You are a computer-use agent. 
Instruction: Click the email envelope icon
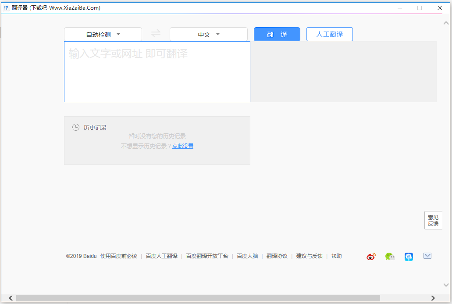[427, 256]
